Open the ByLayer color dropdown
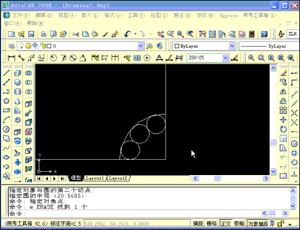The image size is (300, 230). point(232,46)
